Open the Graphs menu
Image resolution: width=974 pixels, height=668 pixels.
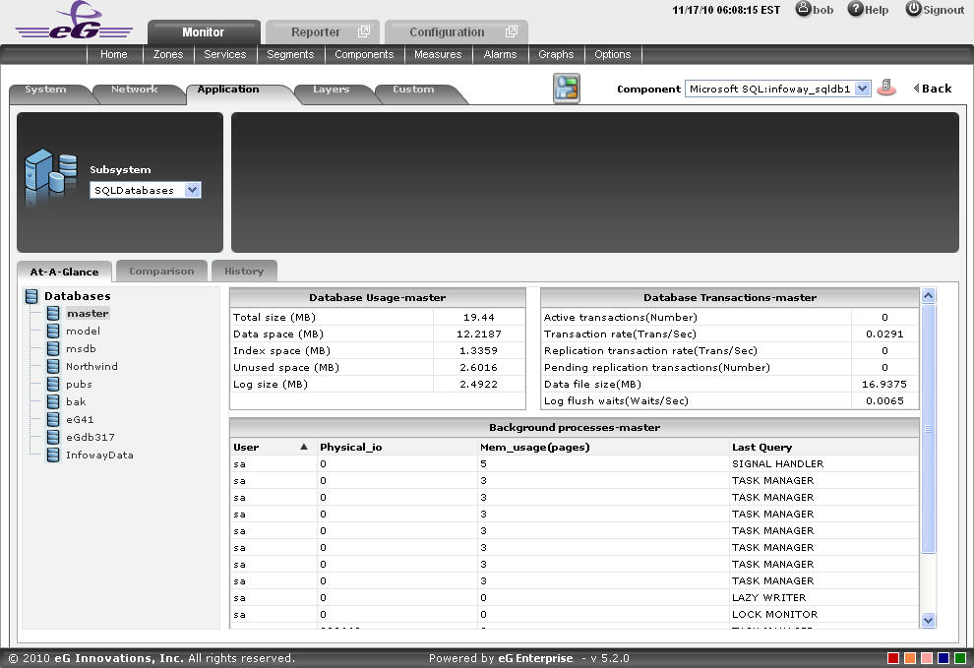556,55
